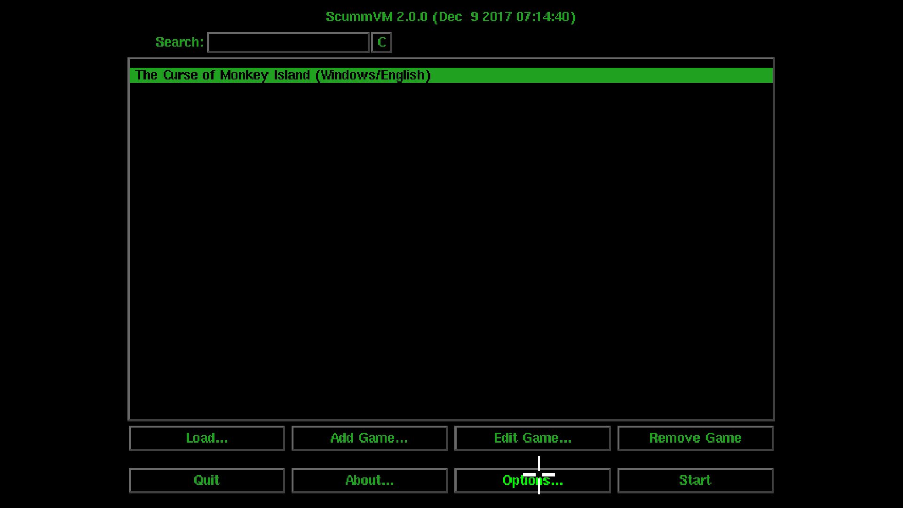This screenshot has height=508, width=903.
Task: Open Edit Game... settings
Action: pyautogui.click(x=532, y=438)
